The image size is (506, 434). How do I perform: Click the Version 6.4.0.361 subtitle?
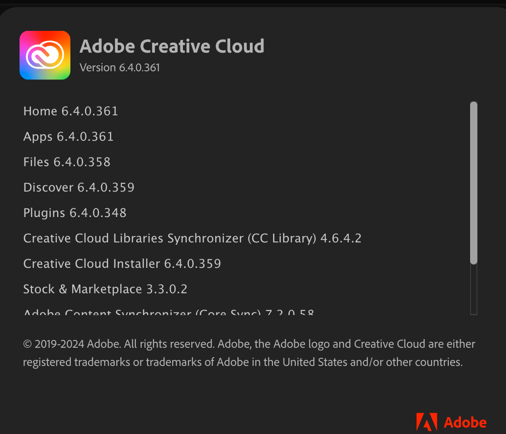119,68
